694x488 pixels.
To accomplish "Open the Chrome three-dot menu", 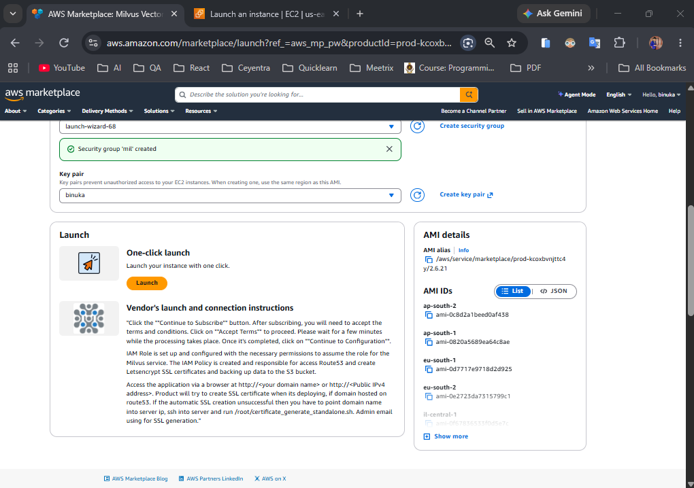I will click(x=680, y=43).
